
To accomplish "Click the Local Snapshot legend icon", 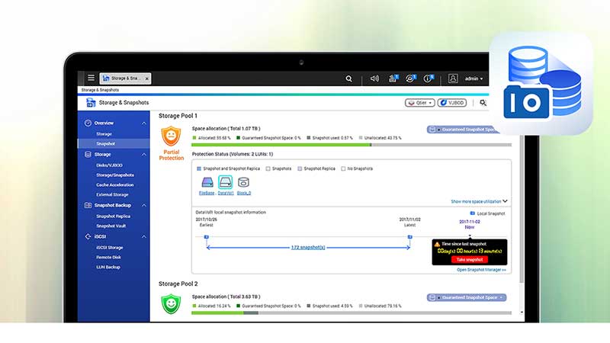I will [x=472, y=213].
